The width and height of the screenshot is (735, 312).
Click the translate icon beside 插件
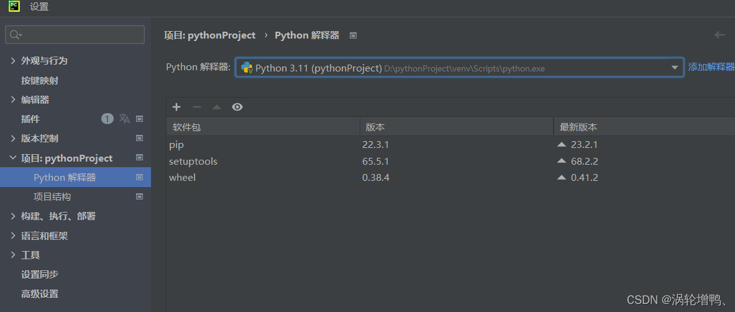(124, 119)
